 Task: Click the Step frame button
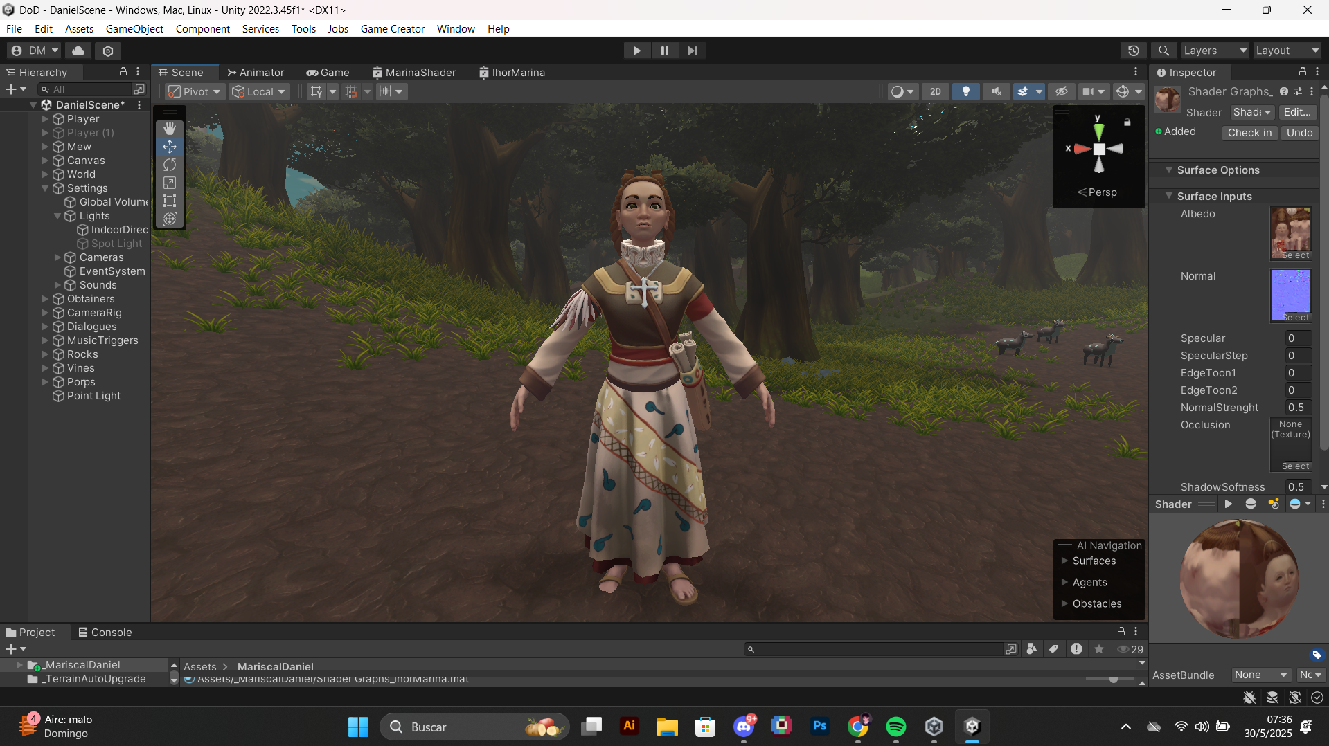(693, 51)
